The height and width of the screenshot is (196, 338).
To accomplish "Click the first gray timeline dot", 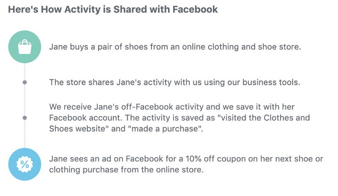I will pyautogui.click(x=25, y=82).
